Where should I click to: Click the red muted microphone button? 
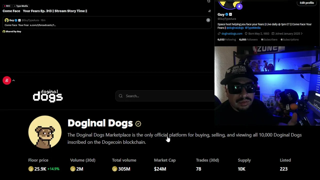[x=7, y=80]
